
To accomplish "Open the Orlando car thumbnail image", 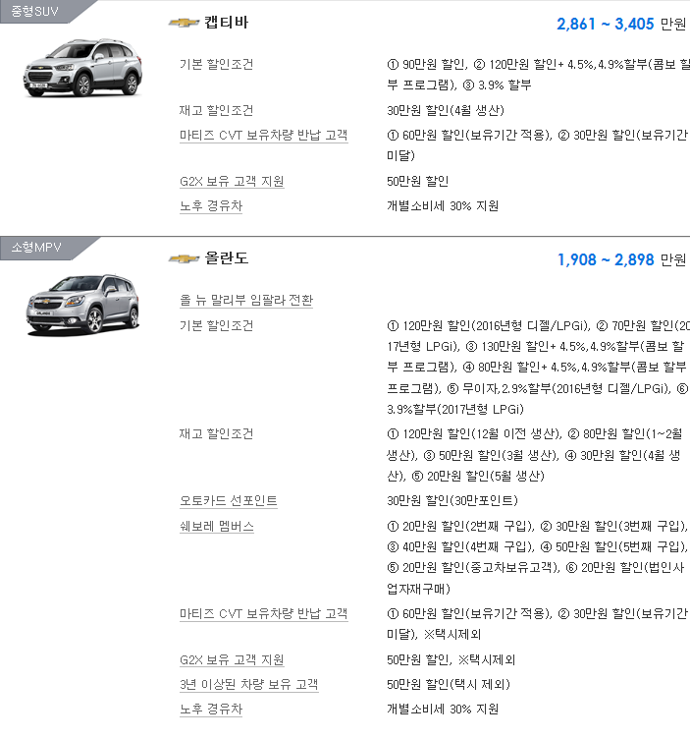I will coord(83,305).
